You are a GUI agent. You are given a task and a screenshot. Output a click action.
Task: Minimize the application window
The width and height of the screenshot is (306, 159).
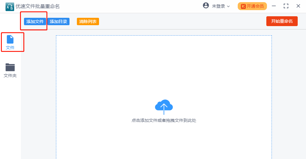[274, 6]
